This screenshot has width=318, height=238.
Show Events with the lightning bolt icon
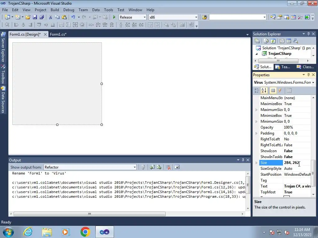(280, 90)
